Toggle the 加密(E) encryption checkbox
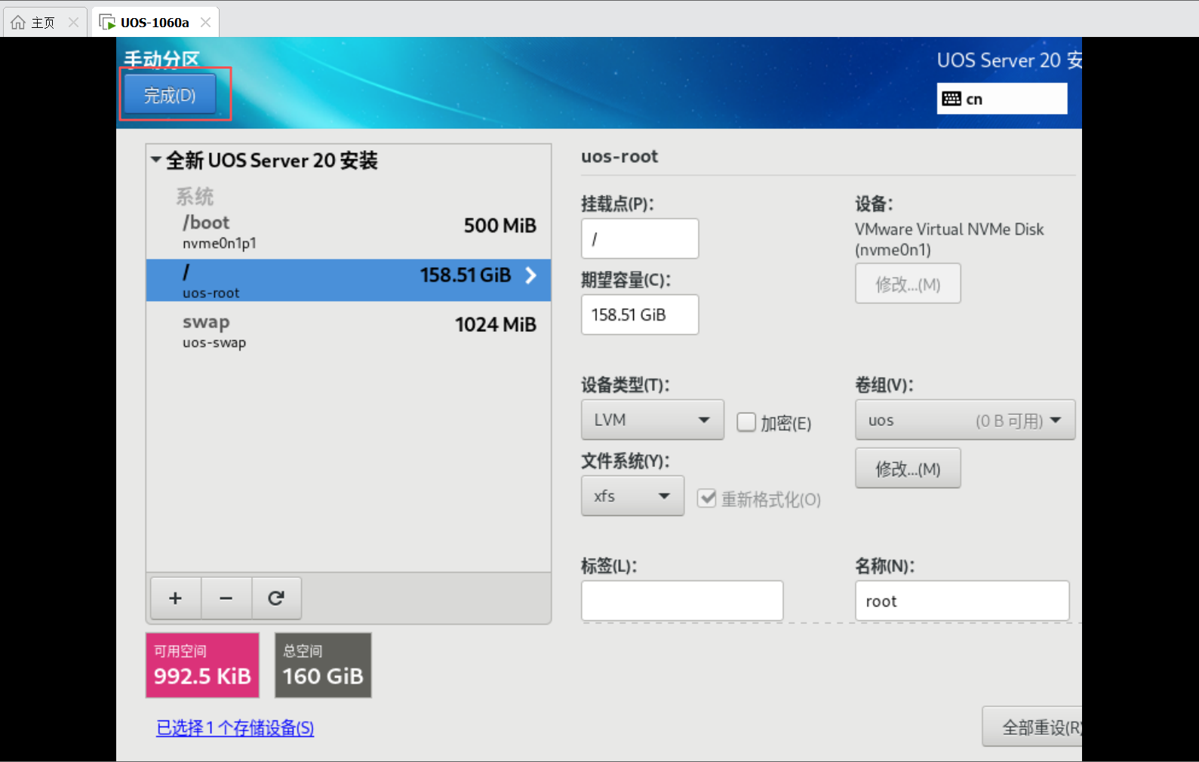 tap(746, 422)
